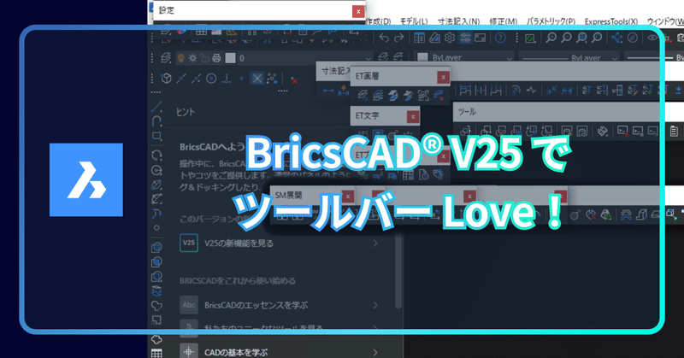
Task: Open settings with the gear toolbar icon
Action: pyautogui.click(x=450, y=38)
